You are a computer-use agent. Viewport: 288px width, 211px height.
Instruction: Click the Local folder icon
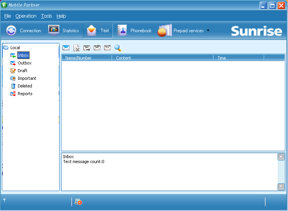6,48
